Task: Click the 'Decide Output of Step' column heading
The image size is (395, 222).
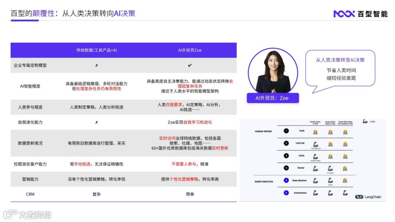Action: coord(315,123)
